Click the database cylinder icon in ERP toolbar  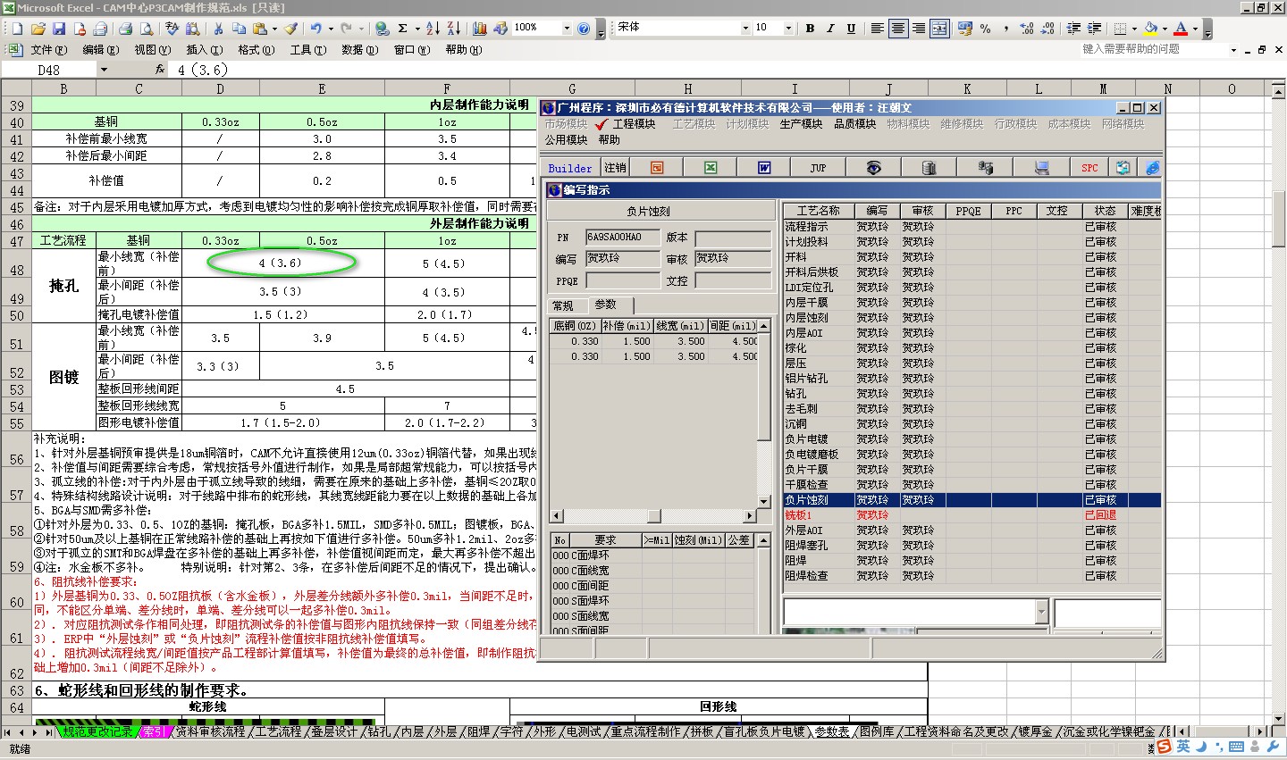pos(929,168)
